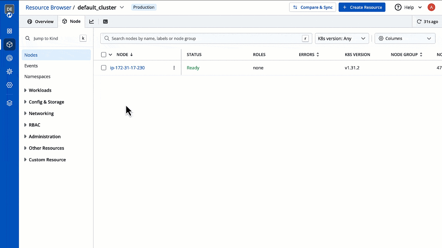Select the ip-172-31-17-230 row checkbox
This screenshot has height=248, width=442.
(104, 68)
